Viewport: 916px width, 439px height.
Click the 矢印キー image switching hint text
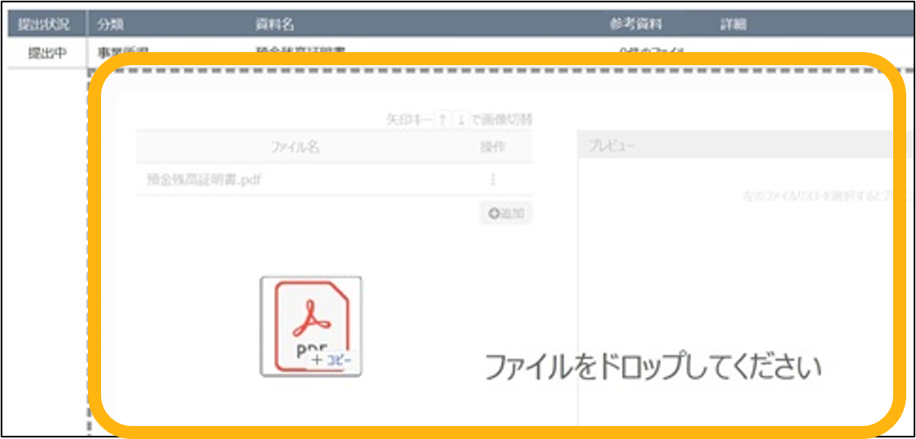click(x=459, y=120)
